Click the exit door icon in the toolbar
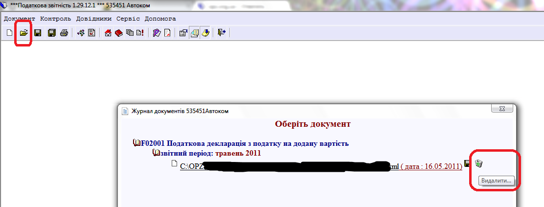This screenshot has height=207, width=544. (x=221, y=33)
